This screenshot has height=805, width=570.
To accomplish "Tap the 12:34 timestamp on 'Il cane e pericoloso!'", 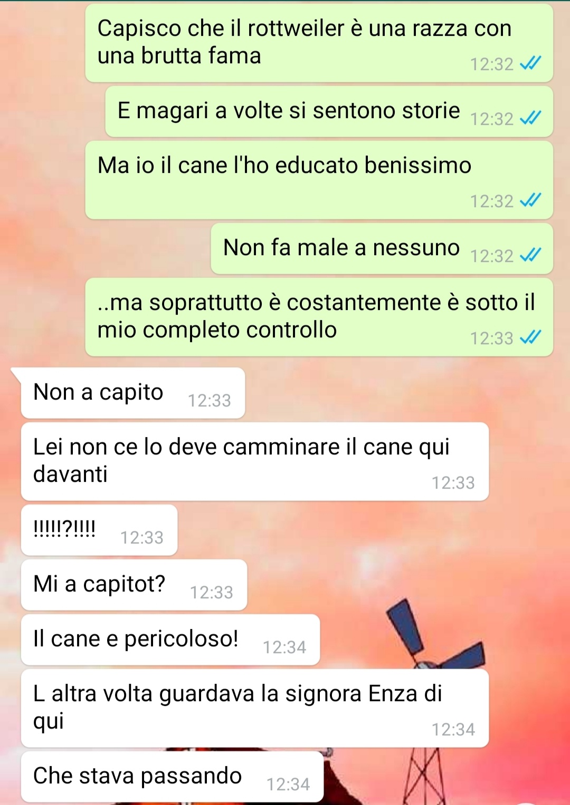I will coord(284,647).
